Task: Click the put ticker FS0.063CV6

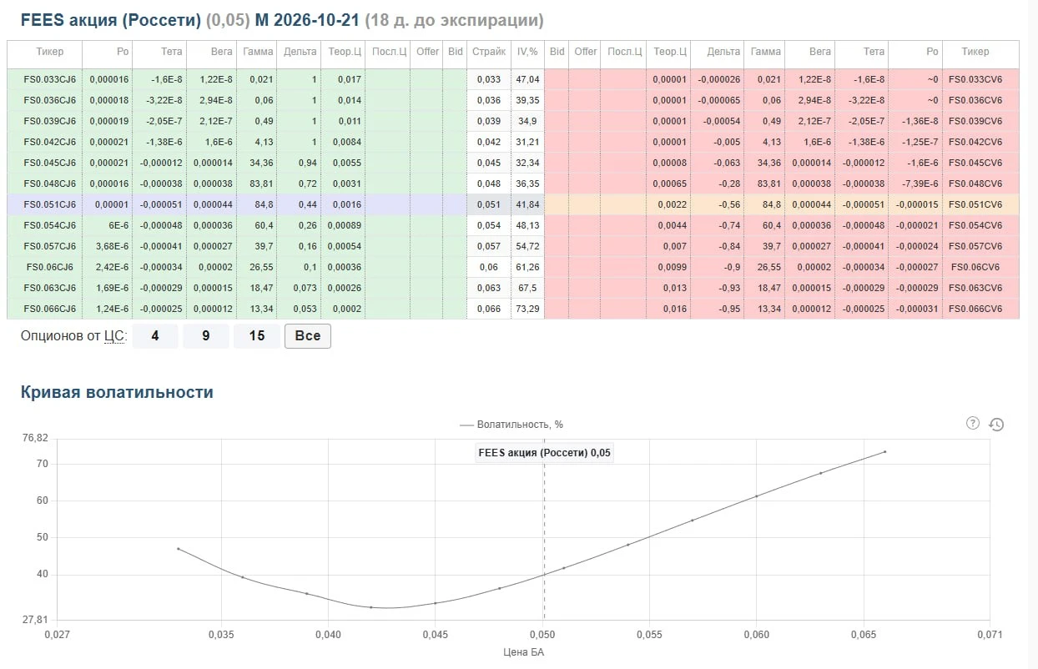Action: point(975,288)
